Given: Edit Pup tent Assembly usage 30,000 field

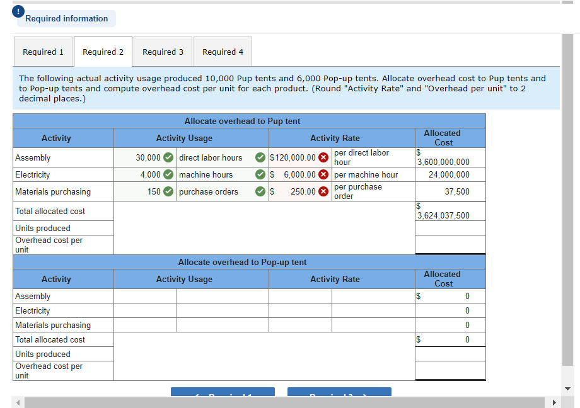Looking at the screenshot, I should click(x=146, y=157).
